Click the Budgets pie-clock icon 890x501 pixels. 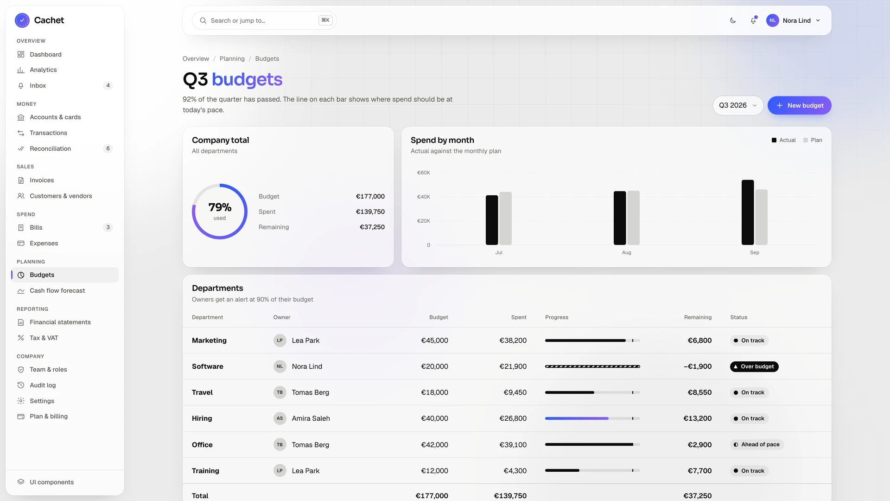click(21, 275)
